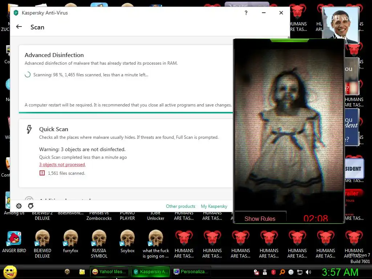
Task: Click the Obama 'Did you' gadget picture
Action: [341, 25]
